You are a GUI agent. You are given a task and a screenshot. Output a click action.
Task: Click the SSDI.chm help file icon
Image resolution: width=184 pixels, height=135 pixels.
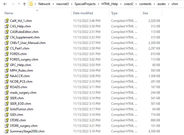point(7,114)
